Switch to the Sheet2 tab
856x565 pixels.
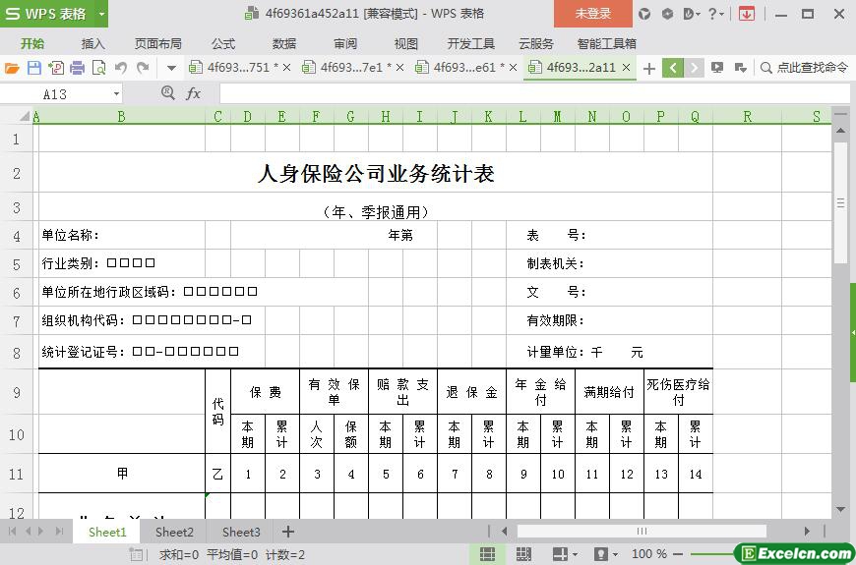(174, 532)
